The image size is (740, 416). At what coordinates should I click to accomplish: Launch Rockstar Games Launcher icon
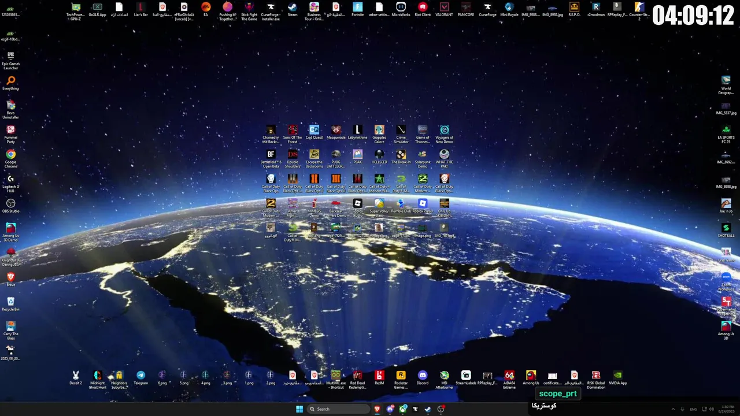[401, 380]
